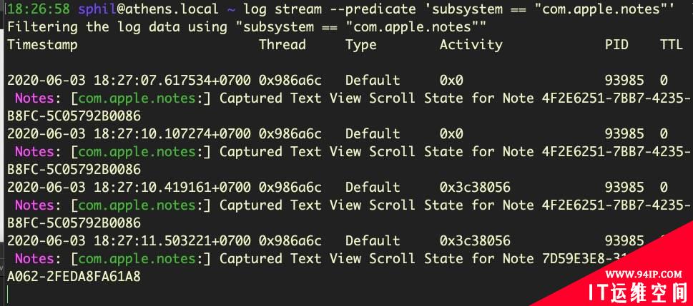The width and height of the screenshot is (693, 306).
Task: Click the PID column header
Action: (x=616, y=44)
